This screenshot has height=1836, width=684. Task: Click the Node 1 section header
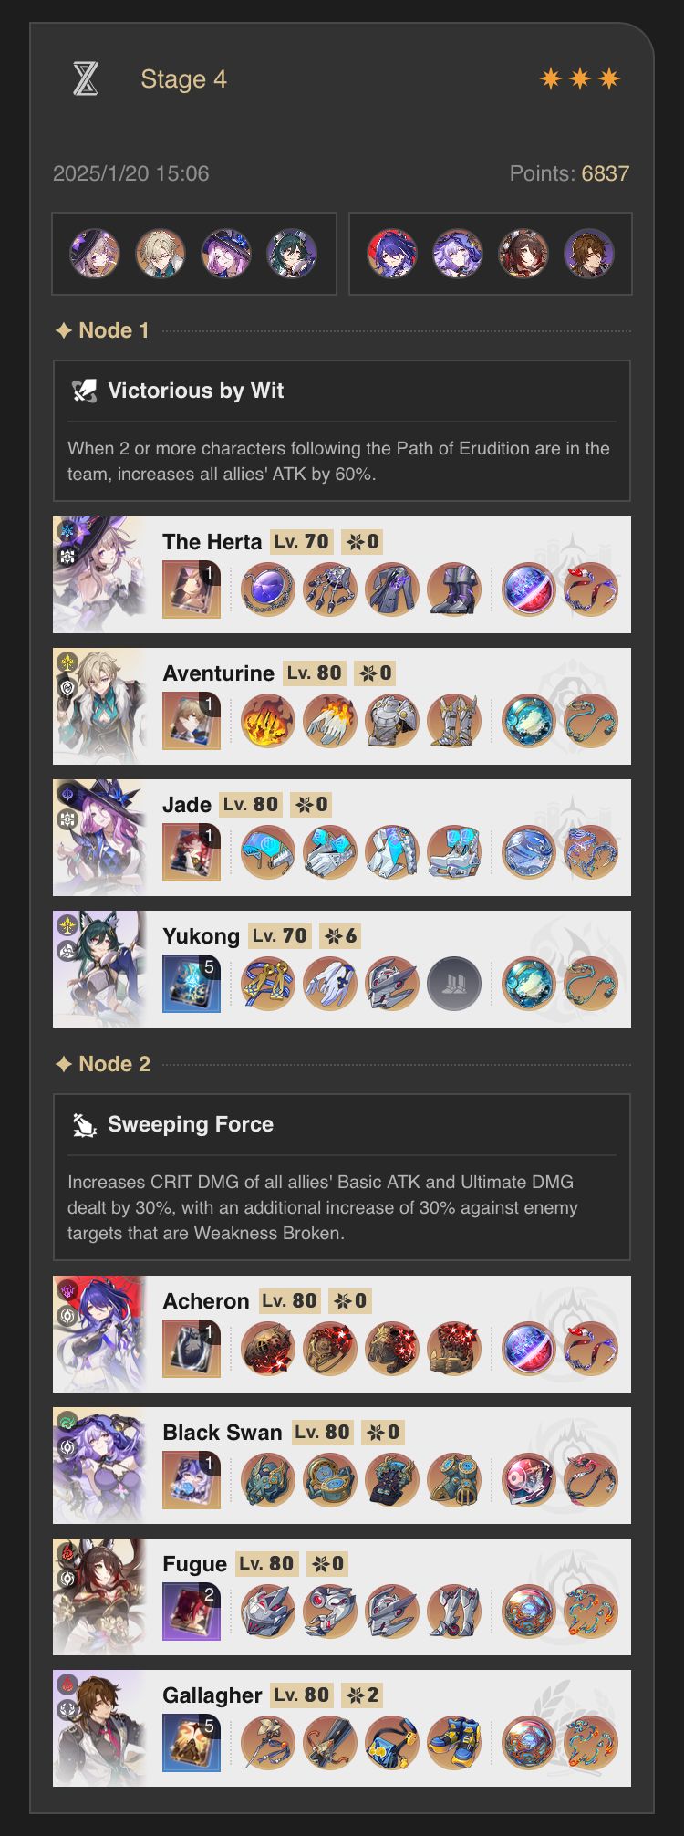[x=102, y=330]
